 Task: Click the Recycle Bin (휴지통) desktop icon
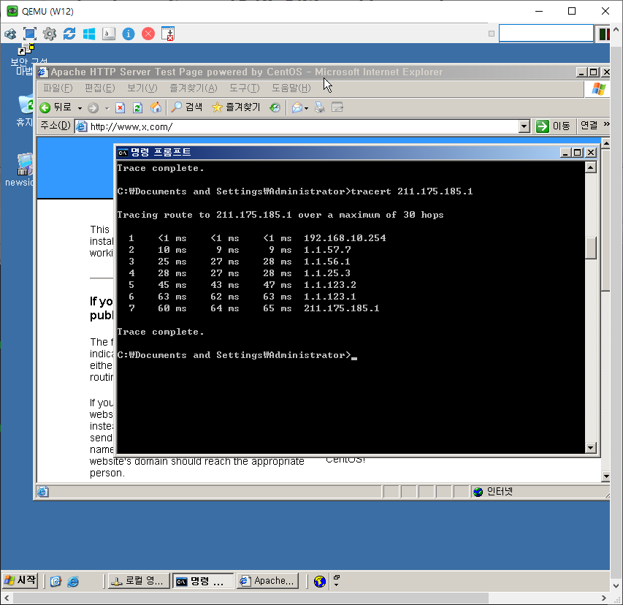(25, 110)
